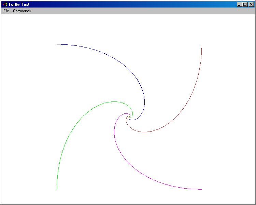Click the highest point of the green curve's arch
Image resolution: width=256 pixels, height=205 pixels.
tap(114, 101)
